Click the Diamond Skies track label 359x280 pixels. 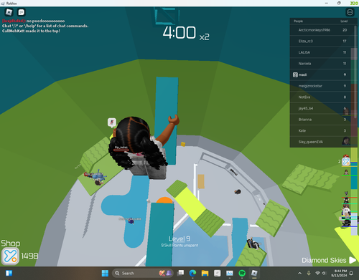(x=324, y=260)
